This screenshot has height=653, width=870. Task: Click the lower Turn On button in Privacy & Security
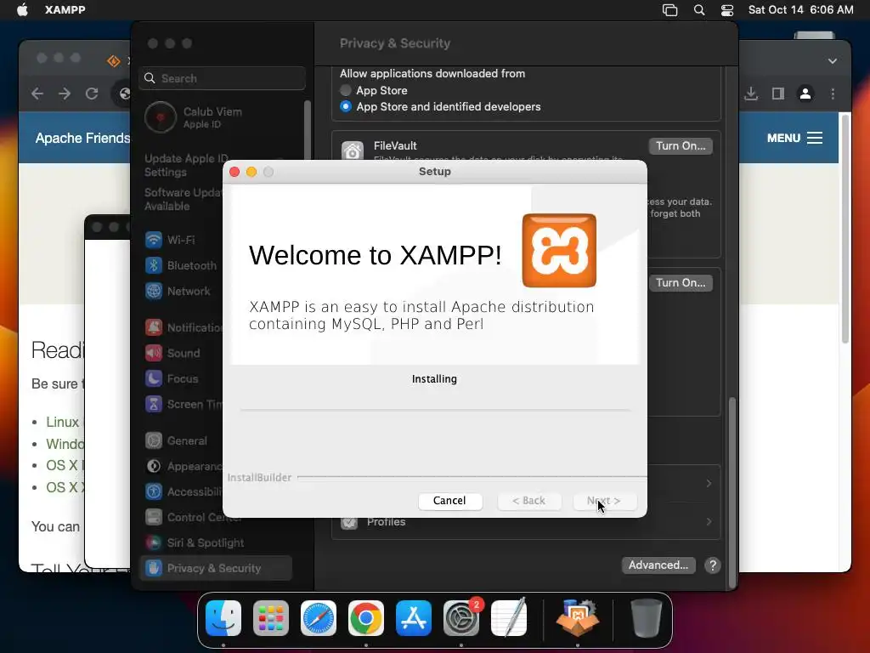[681, 282]
